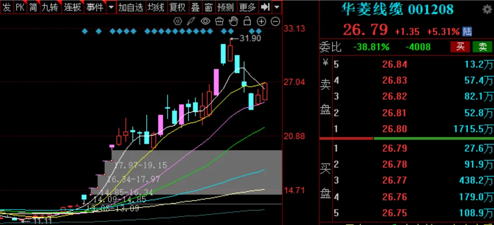The width and height of the screenshot is (494, 225).
Task: Open chart settings gear above the candlesticks
Action: pos(177,21)
